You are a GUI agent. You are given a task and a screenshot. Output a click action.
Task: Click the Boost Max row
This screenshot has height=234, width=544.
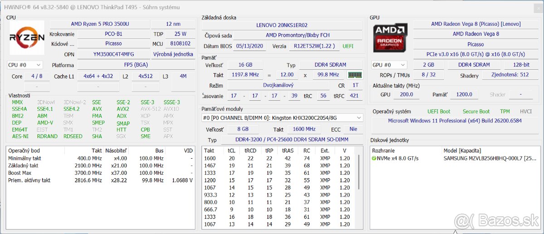(x=101, y=173)
